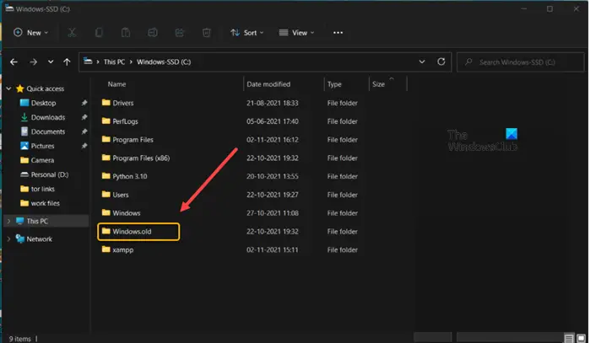Sort by Size column header
The height and width of the screenshot is (343, 590).
pos(378,84)
